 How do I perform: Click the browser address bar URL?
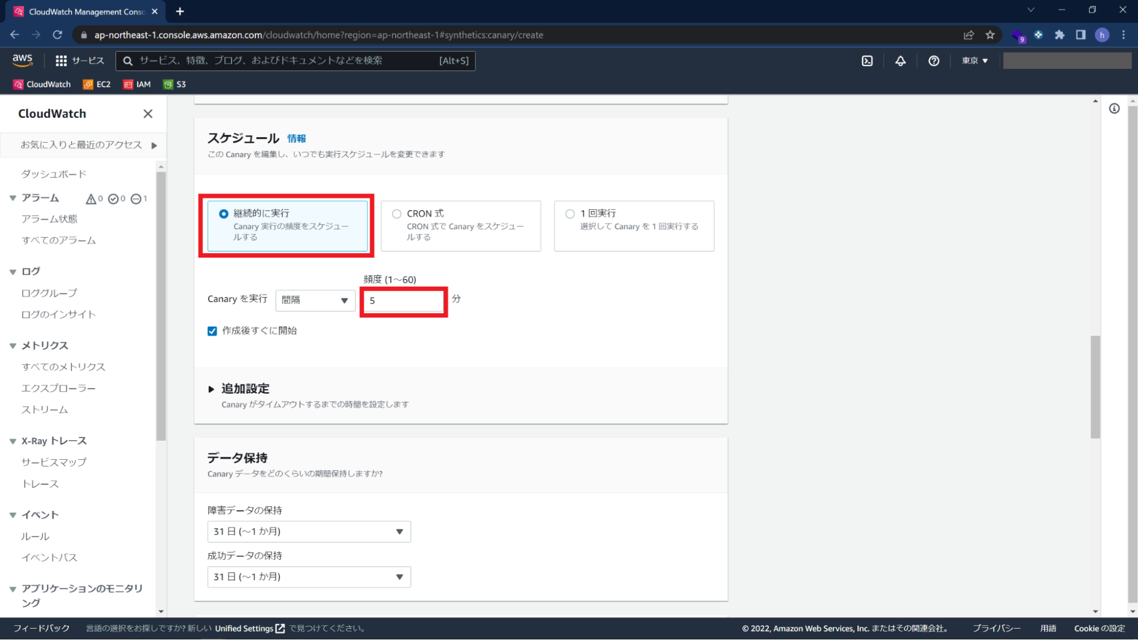click(x=319, y=35)
